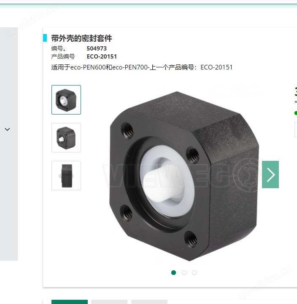Click the green availability dot at right edge
297x304 pixels.
tap(296, 113)
